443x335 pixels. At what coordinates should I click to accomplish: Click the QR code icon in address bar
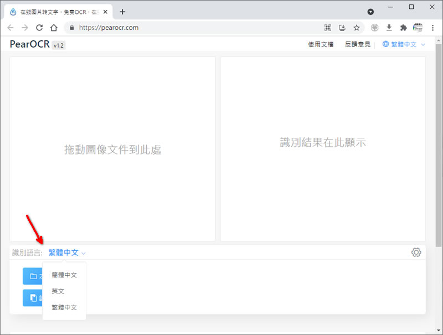(328, 28)
